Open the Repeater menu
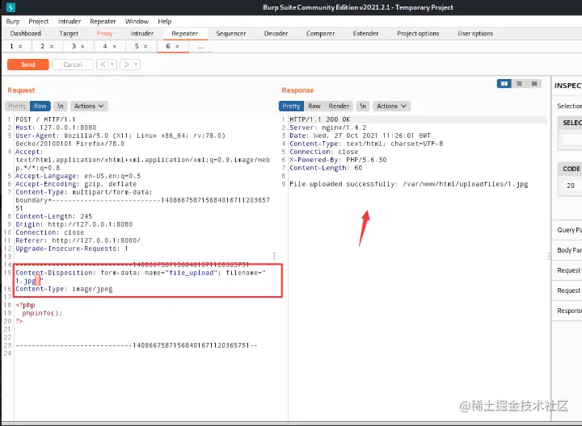The image size is (582, 426). point(103,22)
